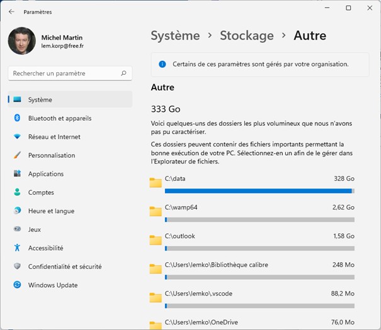Click the Comptes person icon

17,192
